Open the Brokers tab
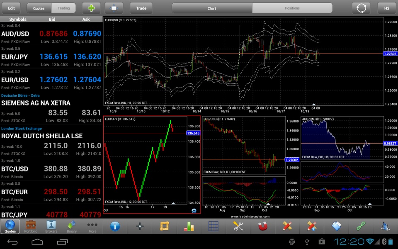 [x=51, y=227]
